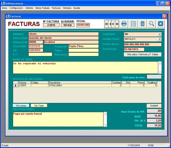Click the Fecha Pago field
Image resolution: width=171 pixels, height=148 pixels.
(134, 49)
